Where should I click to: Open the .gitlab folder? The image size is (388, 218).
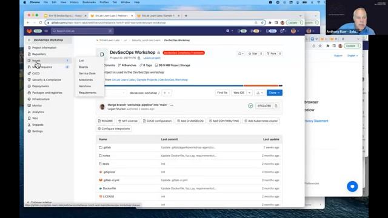pyautogui.click(x=107, y=148)
